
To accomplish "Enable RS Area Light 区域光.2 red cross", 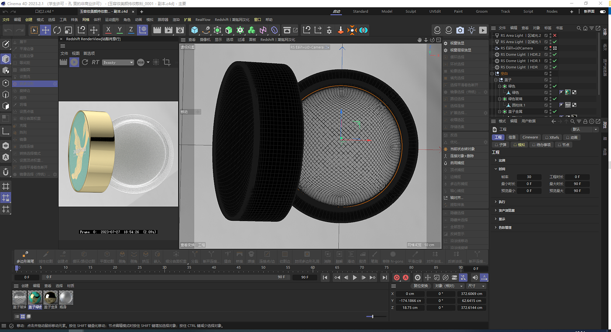I will [x=555, y=36].
